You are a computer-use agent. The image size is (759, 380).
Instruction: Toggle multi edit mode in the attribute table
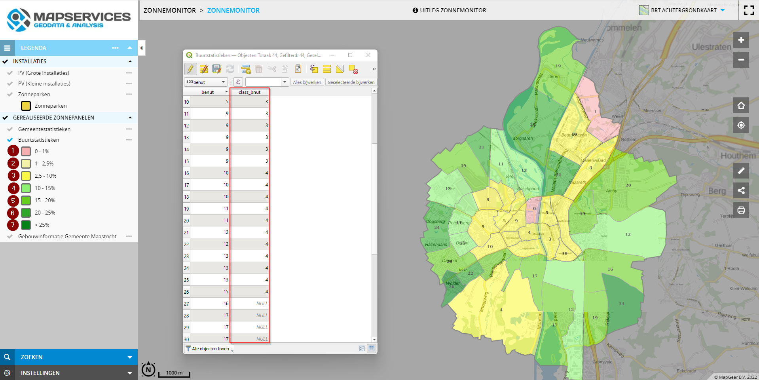(204, 69)
